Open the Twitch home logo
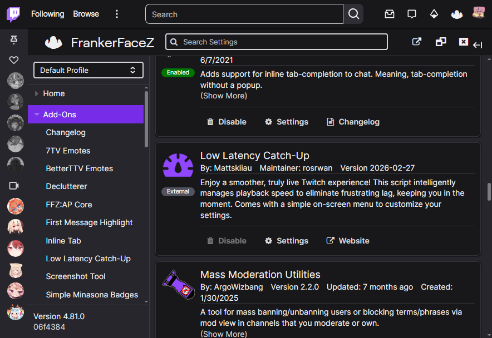The image size is (492, 338). tap(13, 14)
